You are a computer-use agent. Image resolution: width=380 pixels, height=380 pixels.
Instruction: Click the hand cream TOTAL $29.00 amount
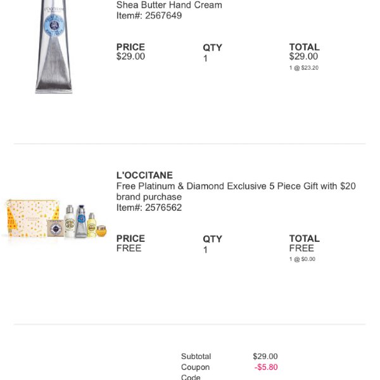pos(303,56)
